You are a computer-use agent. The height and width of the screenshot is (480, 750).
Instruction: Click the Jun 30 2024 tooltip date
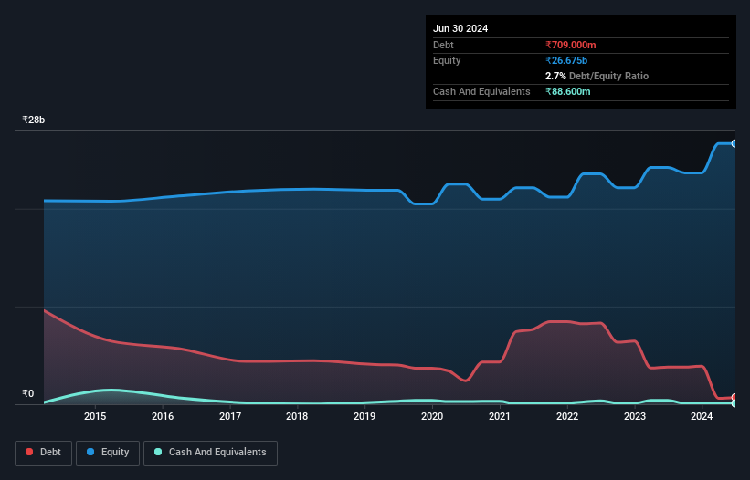click(460, 28)
